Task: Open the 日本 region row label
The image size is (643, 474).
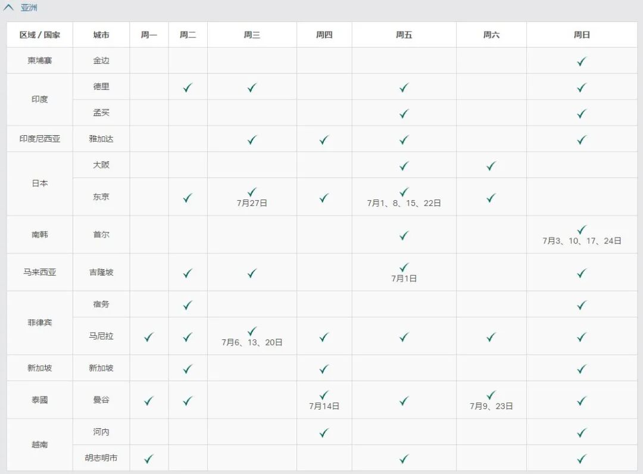Action: point(39,183)
